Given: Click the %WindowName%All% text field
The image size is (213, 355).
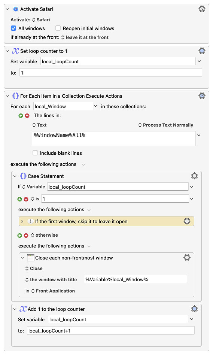Looking at the screenshot, I should pos(114,139).
